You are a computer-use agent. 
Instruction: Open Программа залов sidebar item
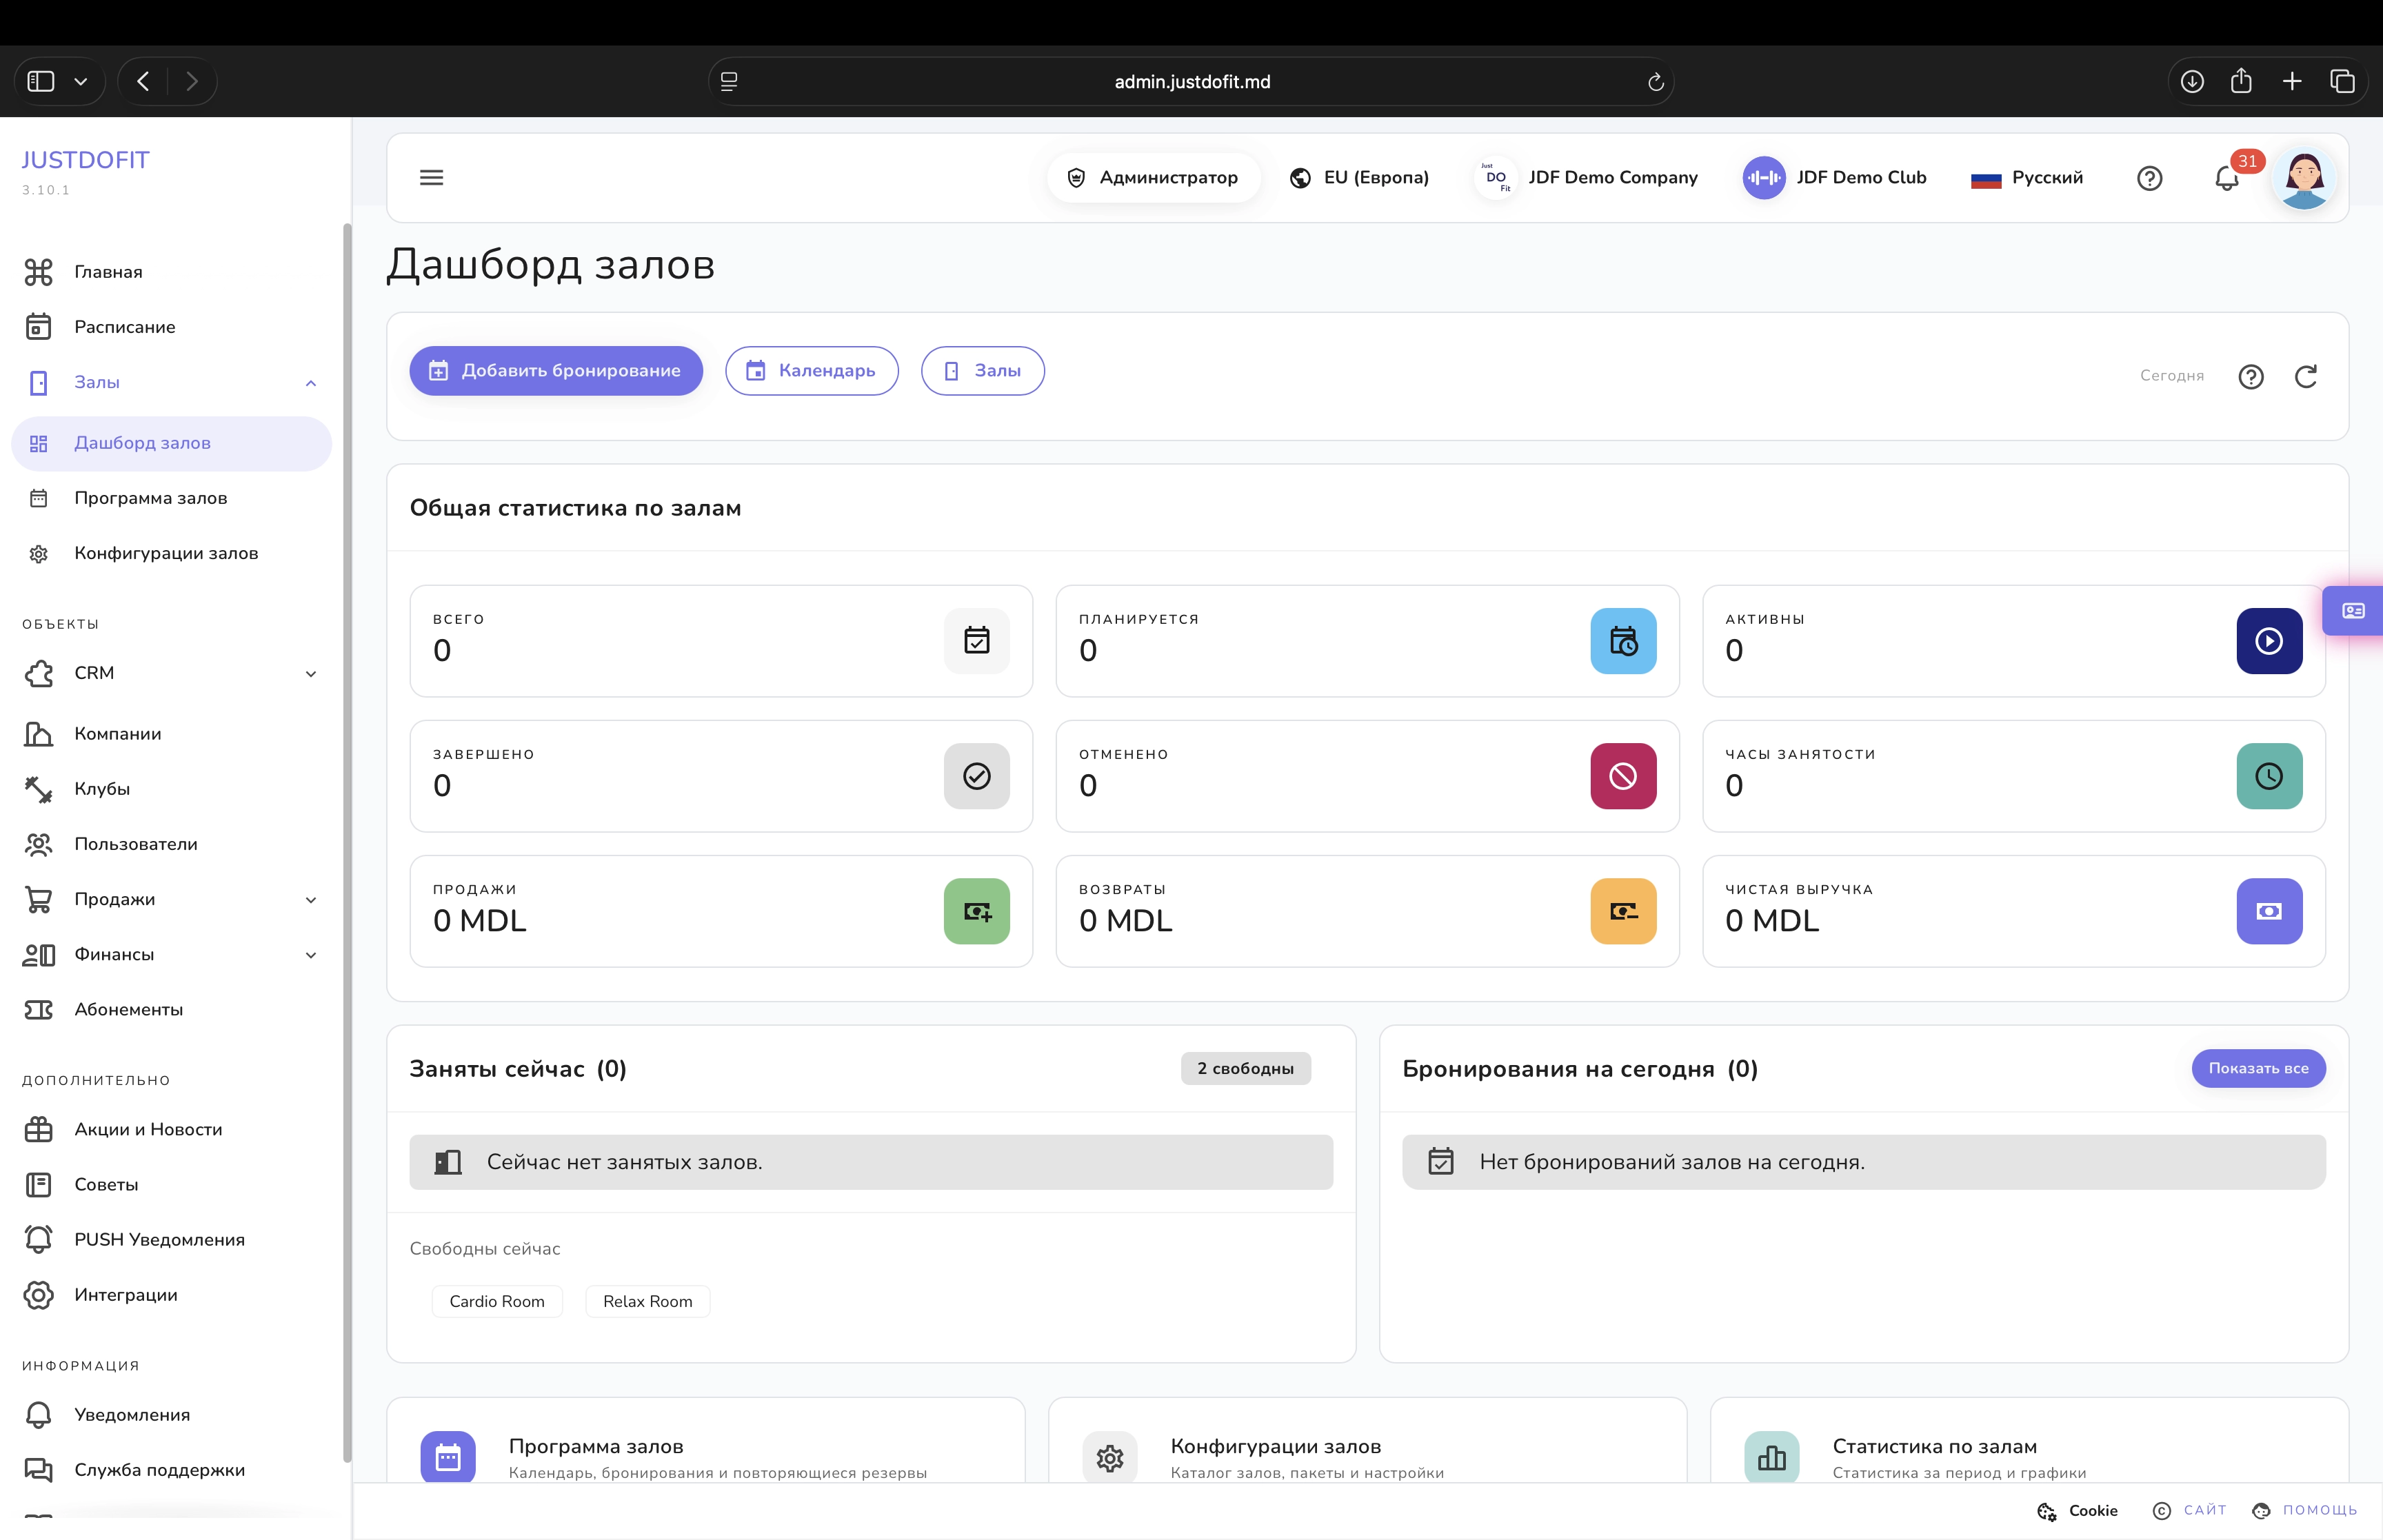coord(172,498)
